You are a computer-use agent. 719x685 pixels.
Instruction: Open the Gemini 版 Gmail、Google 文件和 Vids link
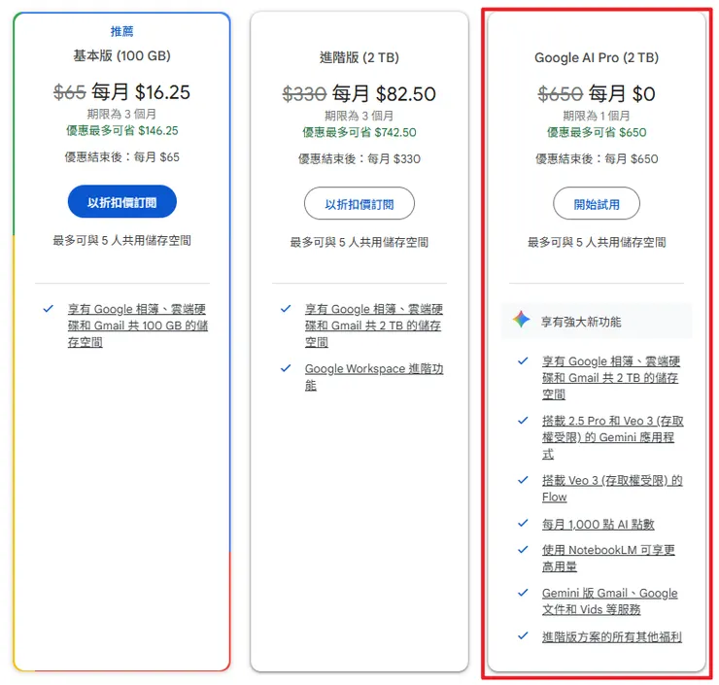609,601
